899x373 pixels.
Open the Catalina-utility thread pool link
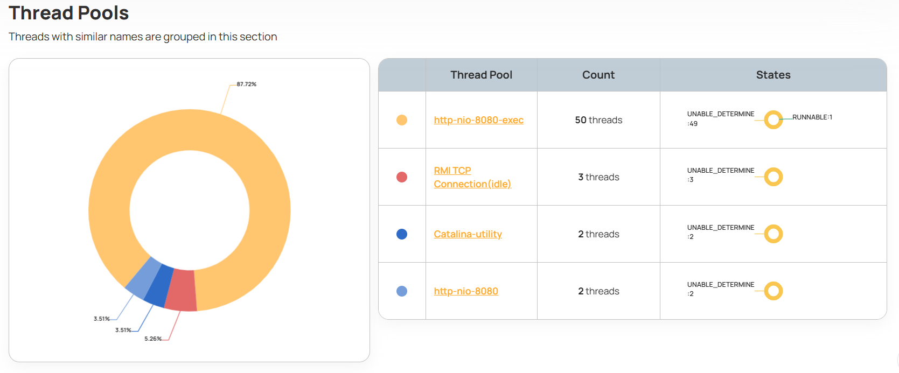coord(468,234)
